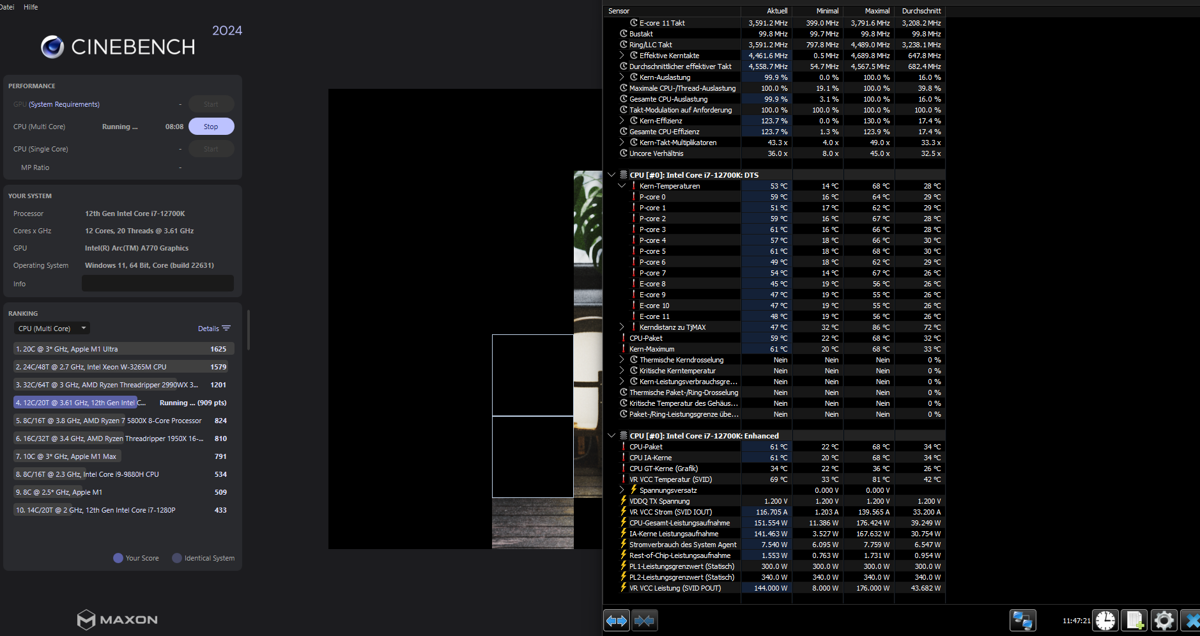Collapse the Kern-Temperaturen tree
Viewport: 1200px width, 636px height.
click(622, 185)
